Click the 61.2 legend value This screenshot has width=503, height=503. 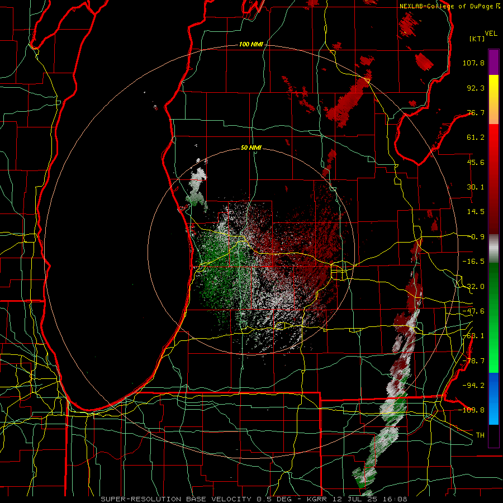476,137
